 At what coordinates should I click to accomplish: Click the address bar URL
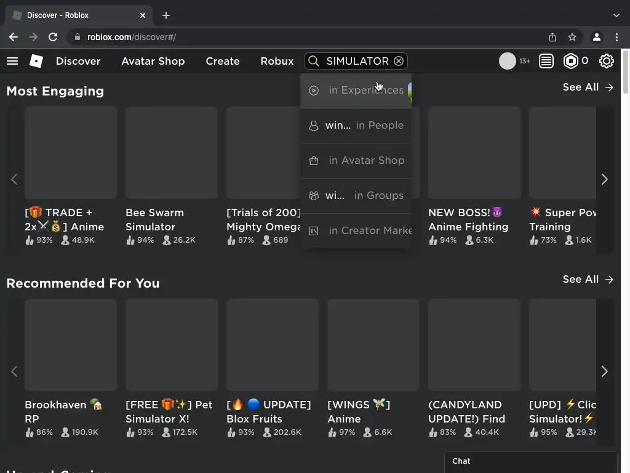tap(132, 37)
